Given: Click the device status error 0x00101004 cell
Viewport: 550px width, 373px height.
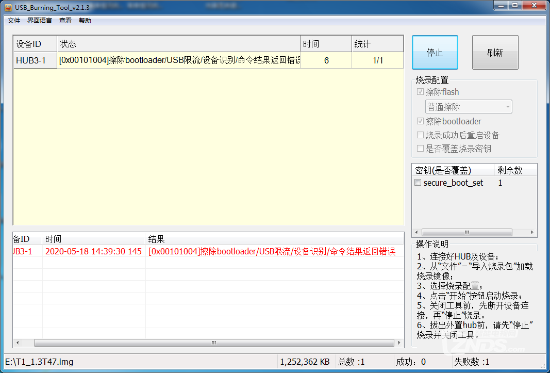Looking at the screenshot, I should (178, 60).
